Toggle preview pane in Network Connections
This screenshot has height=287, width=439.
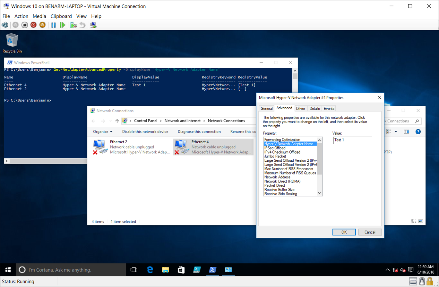tap(407, 131)
